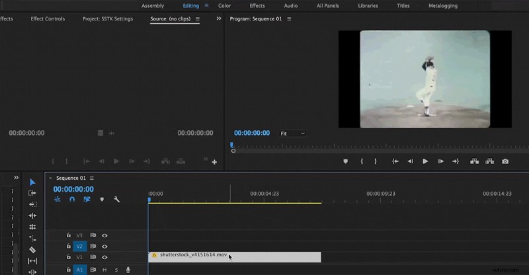Open Editing workspace menu icon
529x275 pixels.
click(x=206, y=6)
